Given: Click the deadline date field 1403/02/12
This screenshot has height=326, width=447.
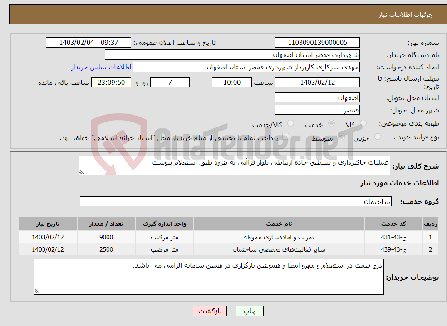Looking at the screenshot, I should (x=317, y=82).
